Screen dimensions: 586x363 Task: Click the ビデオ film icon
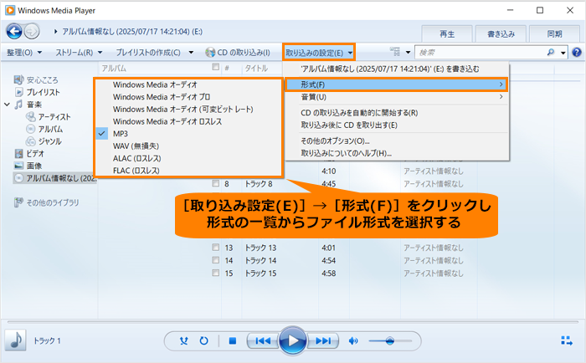(x=18, y=154)
